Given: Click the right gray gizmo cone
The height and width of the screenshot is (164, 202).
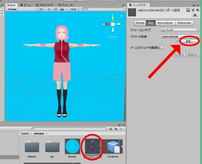Looking at the screenshot, I should 118,24.
